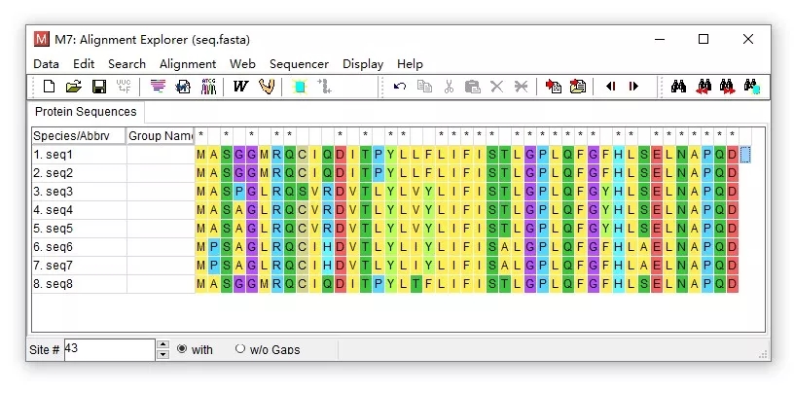Viewport: 794px width, 393px height.
Task: Find marked site with cyan binoculars icon
Action: (x=751, y=87)
